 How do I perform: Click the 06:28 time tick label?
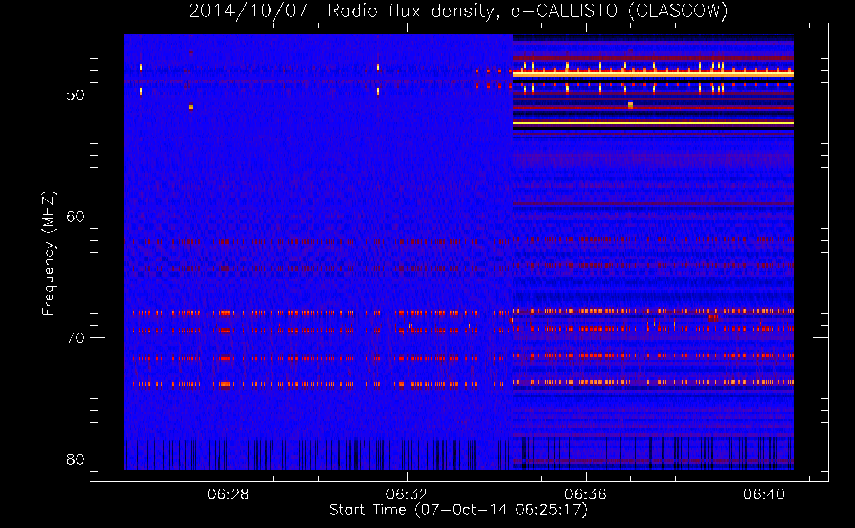point(228,495)
